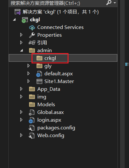Click the Site1.Master page icon
129x168 pixels.
39,81
